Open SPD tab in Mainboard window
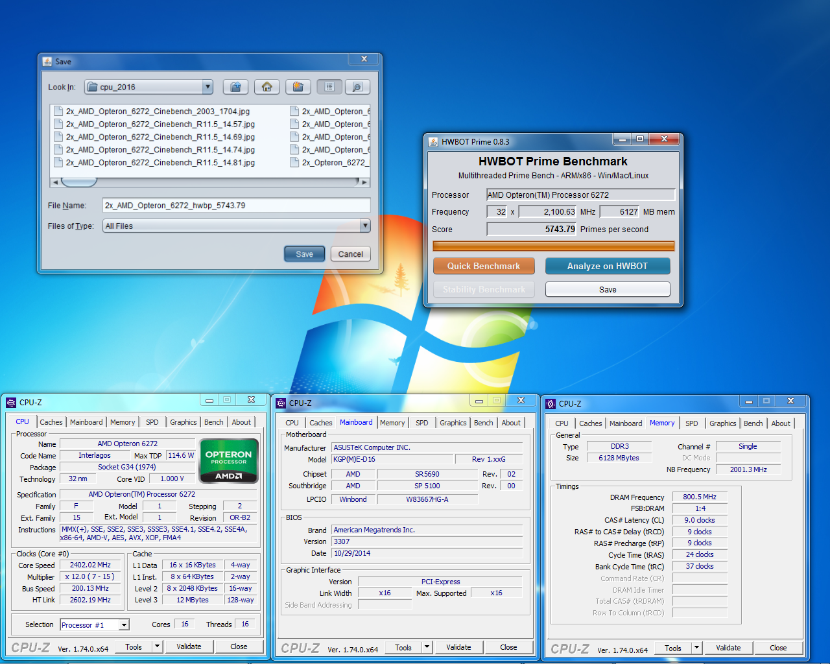The height and width of the screenshot is (664, 830). point(422,423)
